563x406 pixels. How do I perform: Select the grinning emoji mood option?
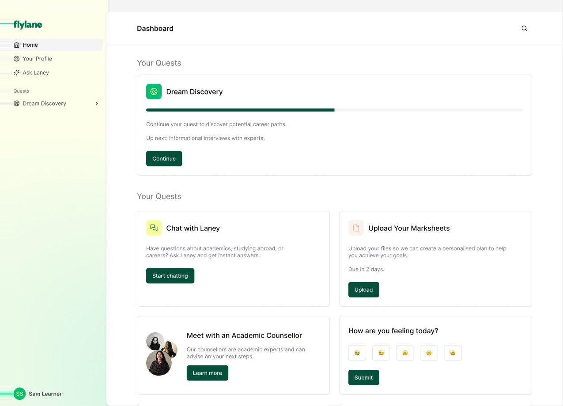[453, 353]
